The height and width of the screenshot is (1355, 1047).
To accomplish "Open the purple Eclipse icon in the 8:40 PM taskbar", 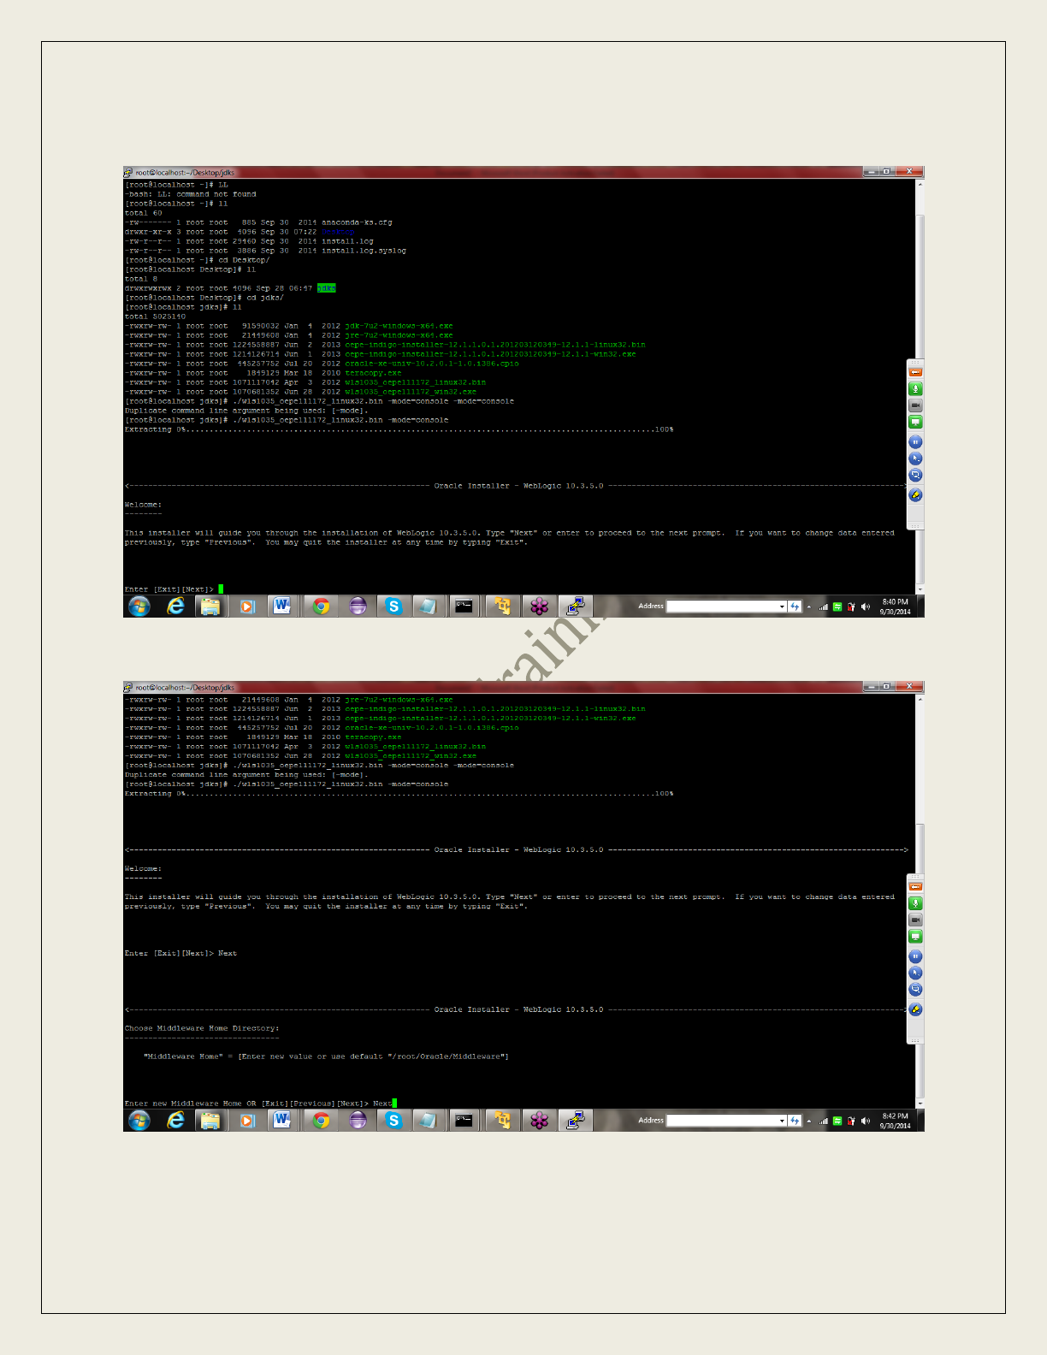I will tap(358, 606).
